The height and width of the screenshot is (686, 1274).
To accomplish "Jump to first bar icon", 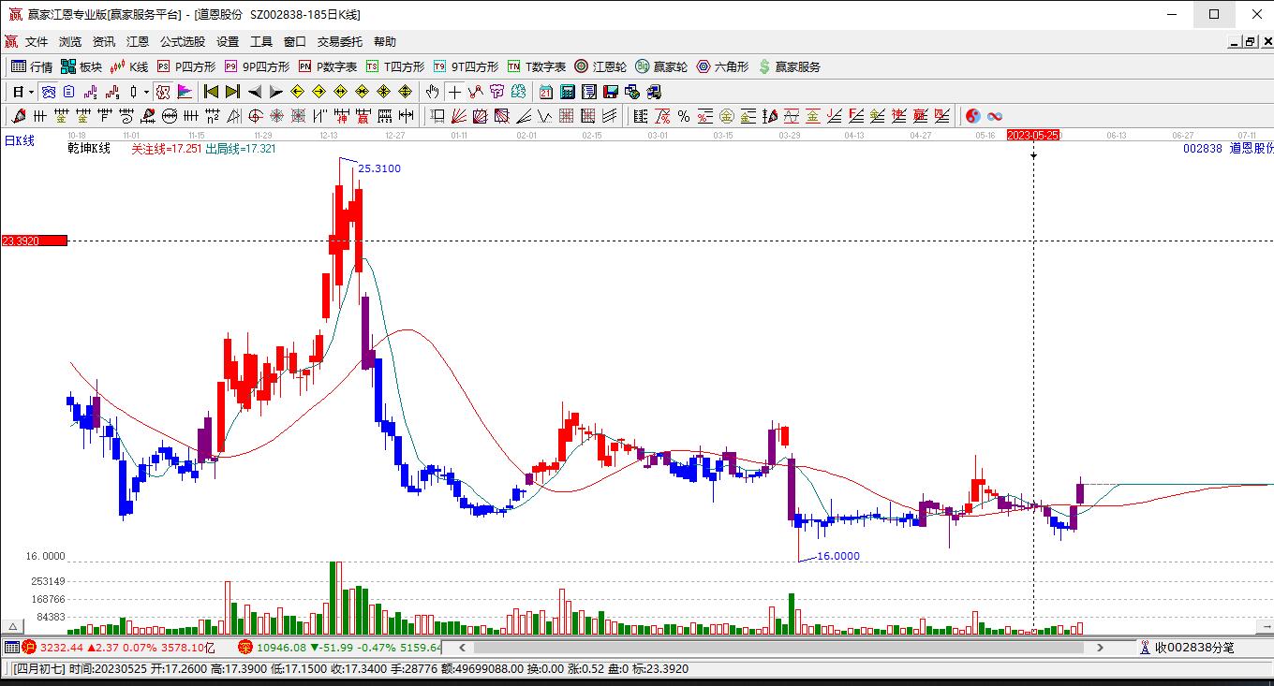I will tap(211, 92).
